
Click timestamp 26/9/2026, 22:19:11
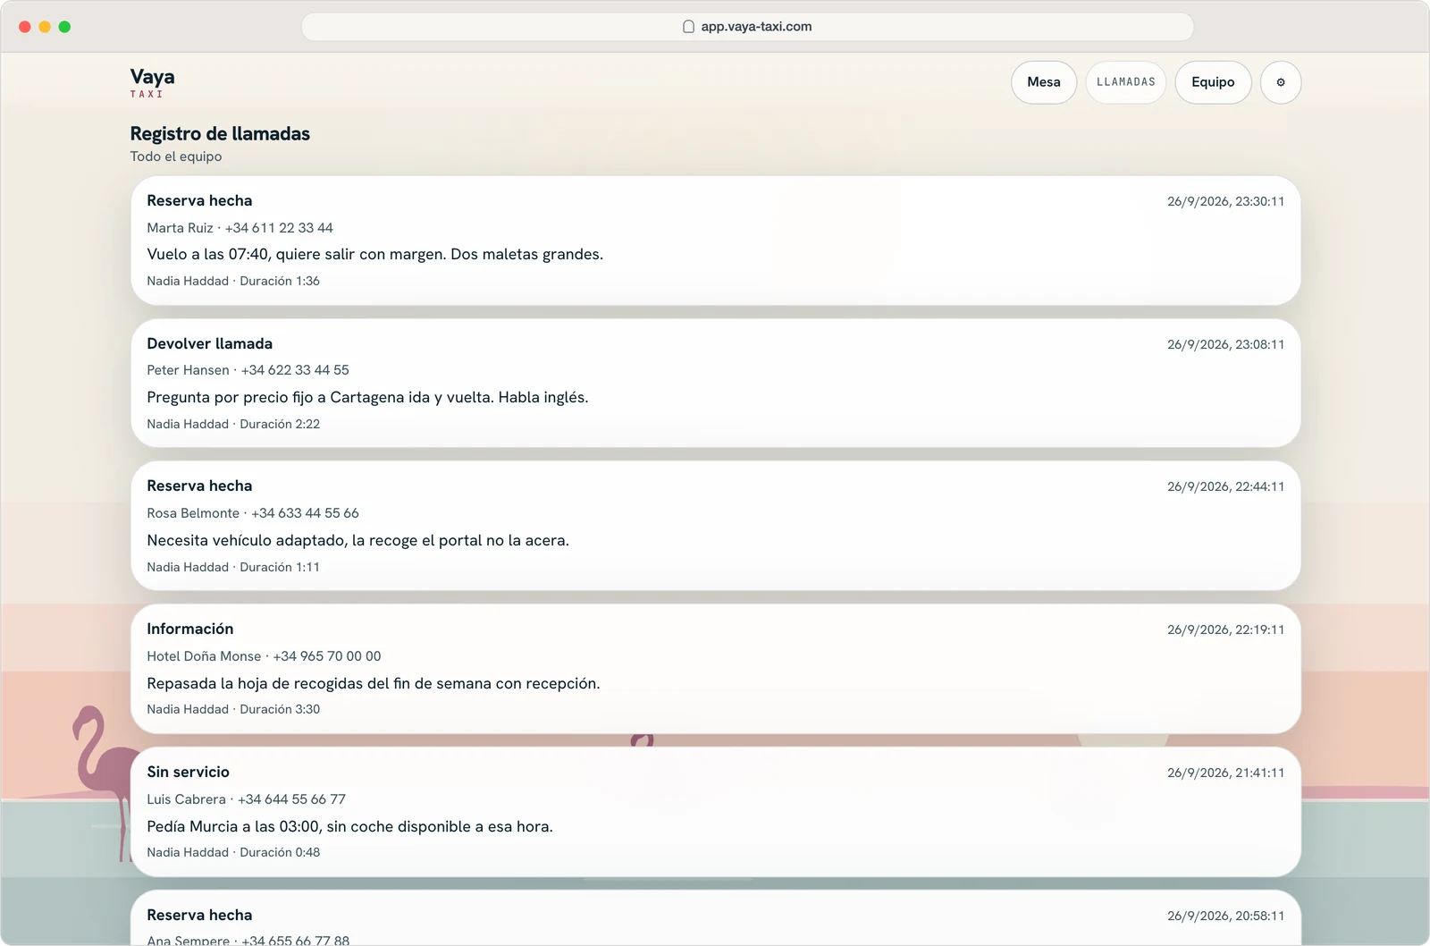coord(1225,630)
